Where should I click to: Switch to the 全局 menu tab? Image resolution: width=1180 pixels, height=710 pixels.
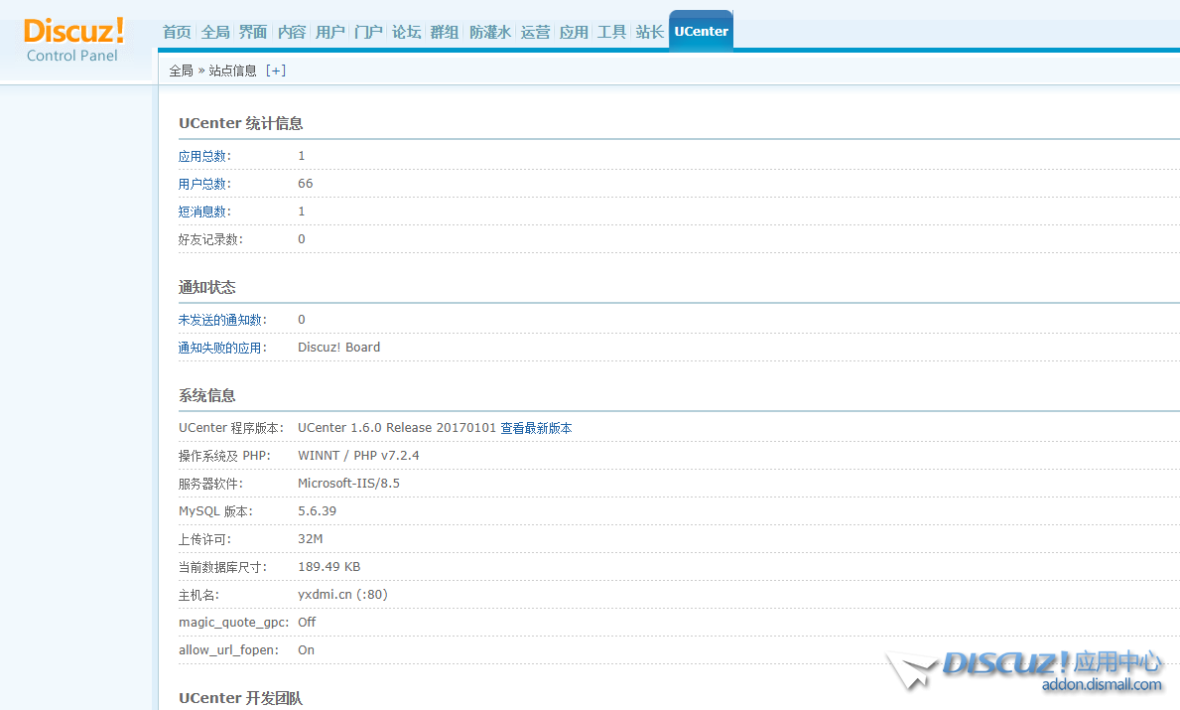pyautogui.click(x=215, y=32)
